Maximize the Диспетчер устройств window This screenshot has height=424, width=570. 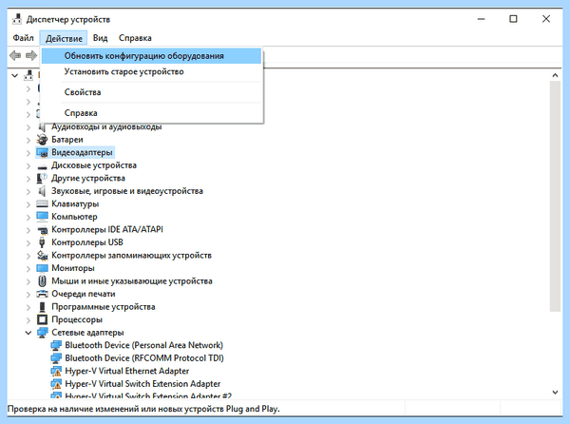513,19
